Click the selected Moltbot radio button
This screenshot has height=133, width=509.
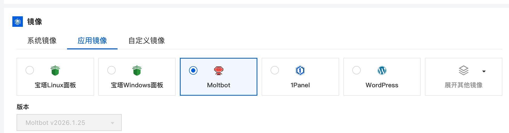coord(193,70)
